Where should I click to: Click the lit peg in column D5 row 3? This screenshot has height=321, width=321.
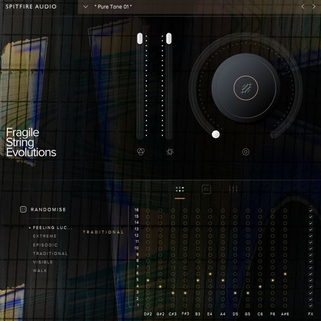click(x=235, y=293)
